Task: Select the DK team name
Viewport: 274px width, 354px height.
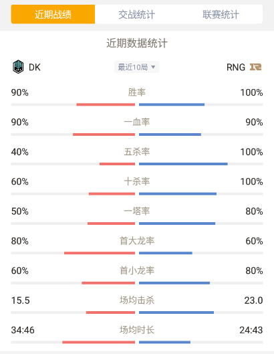Action: pos(35,68)
